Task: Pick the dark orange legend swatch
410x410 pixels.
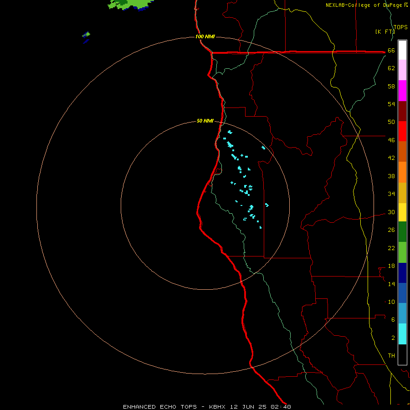Action: [402, 152]
